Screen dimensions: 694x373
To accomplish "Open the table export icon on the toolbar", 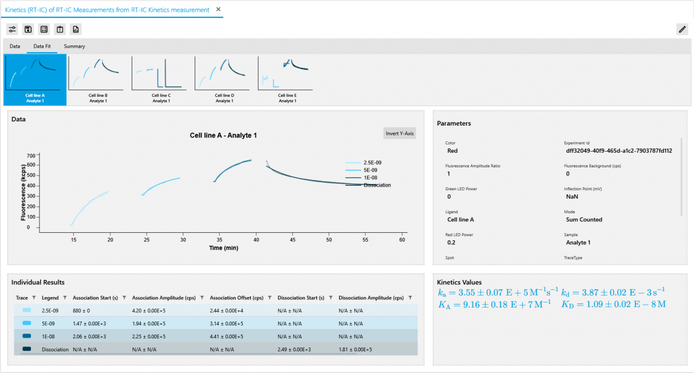I will click(x=44, y=29).
